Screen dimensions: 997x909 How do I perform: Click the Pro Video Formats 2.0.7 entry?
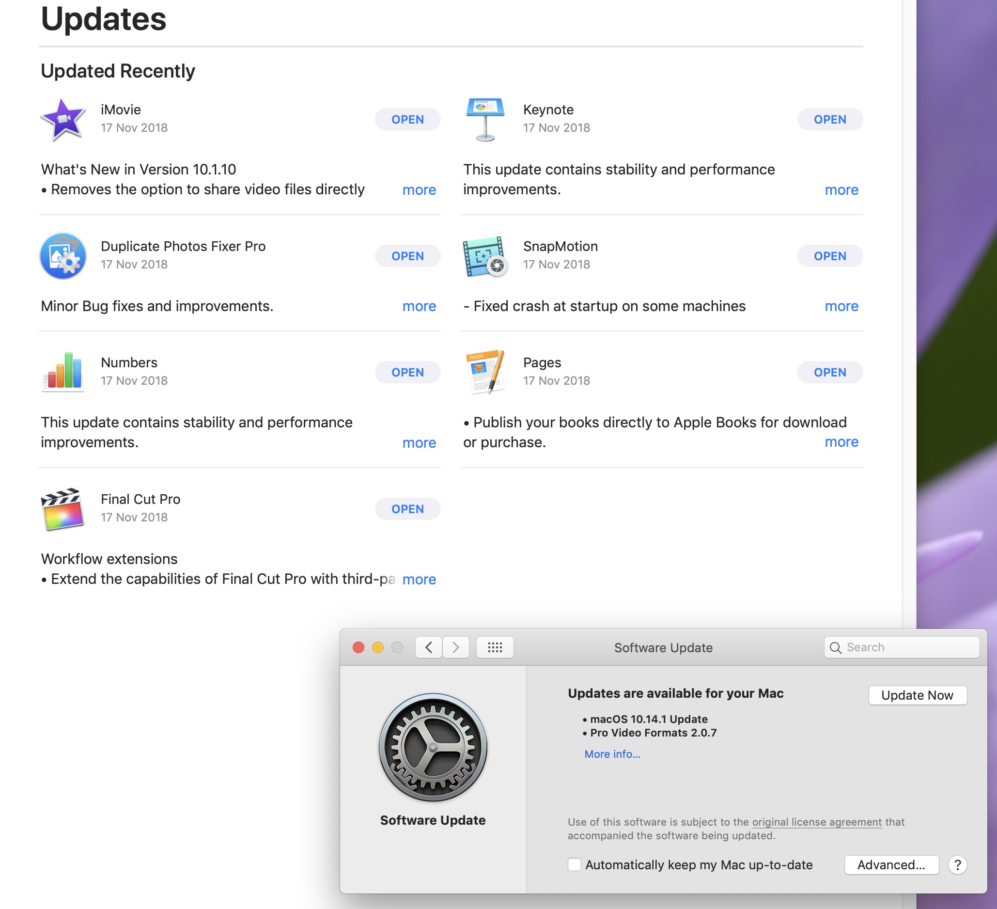[653, 733]
